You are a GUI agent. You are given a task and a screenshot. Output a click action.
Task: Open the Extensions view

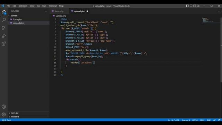[4, 44]
